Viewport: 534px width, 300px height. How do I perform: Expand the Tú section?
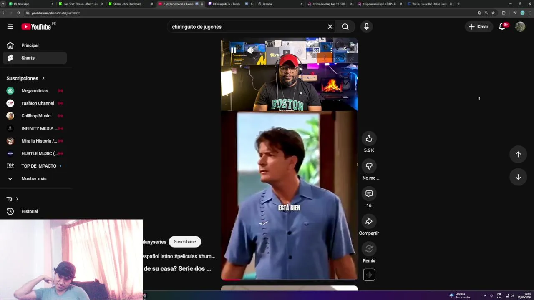[x=13, y=199]
